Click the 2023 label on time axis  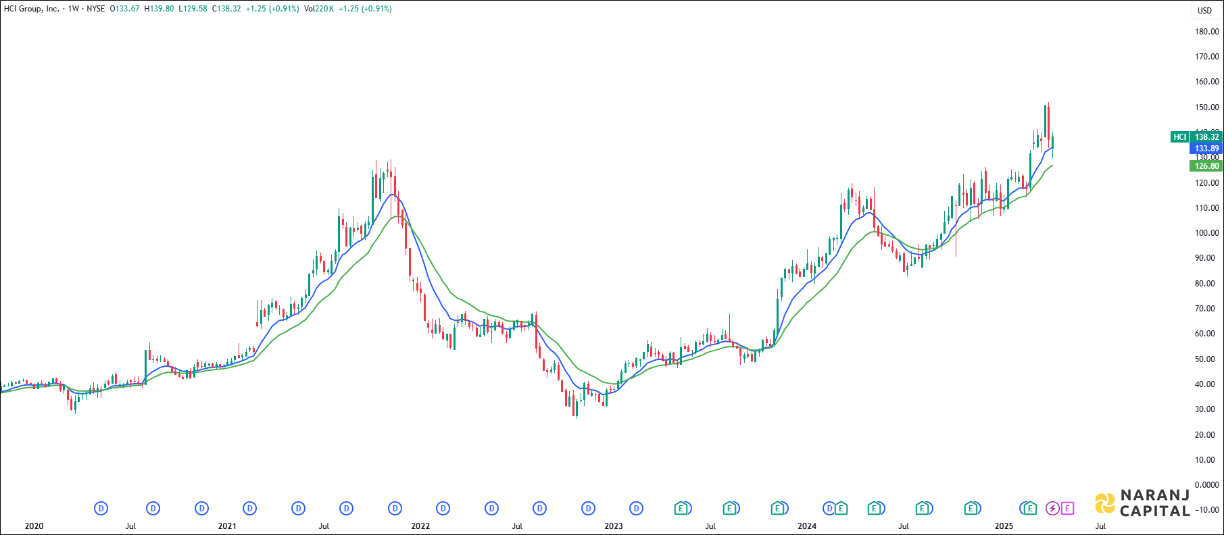[x=614, y=526]
